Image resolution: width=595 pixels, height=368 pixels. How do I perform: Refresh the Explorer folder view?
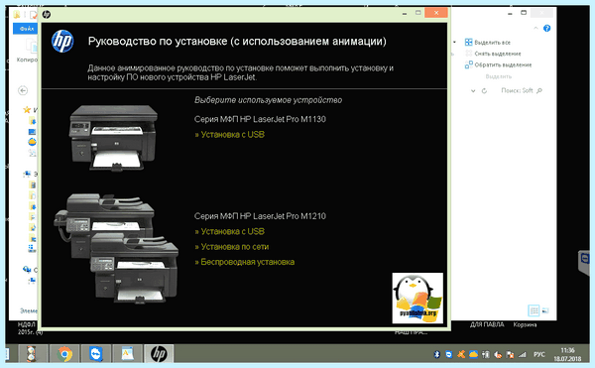[484, 90]
